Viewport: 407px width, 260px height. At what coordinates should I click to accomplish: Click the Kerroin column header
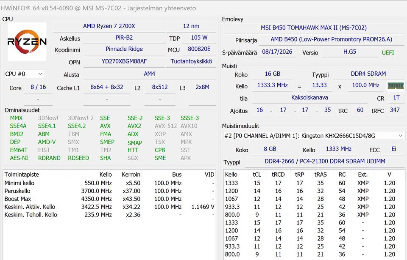(131, 175)
